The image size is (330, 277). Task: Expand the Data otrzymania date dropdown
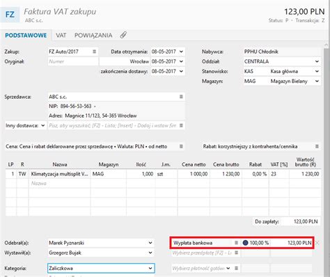(181, 52)
